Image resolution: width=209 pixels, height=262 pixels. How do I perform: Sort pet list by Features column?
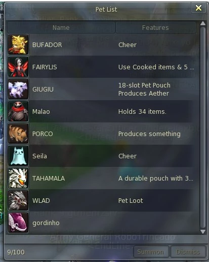(x=155, y=27)
